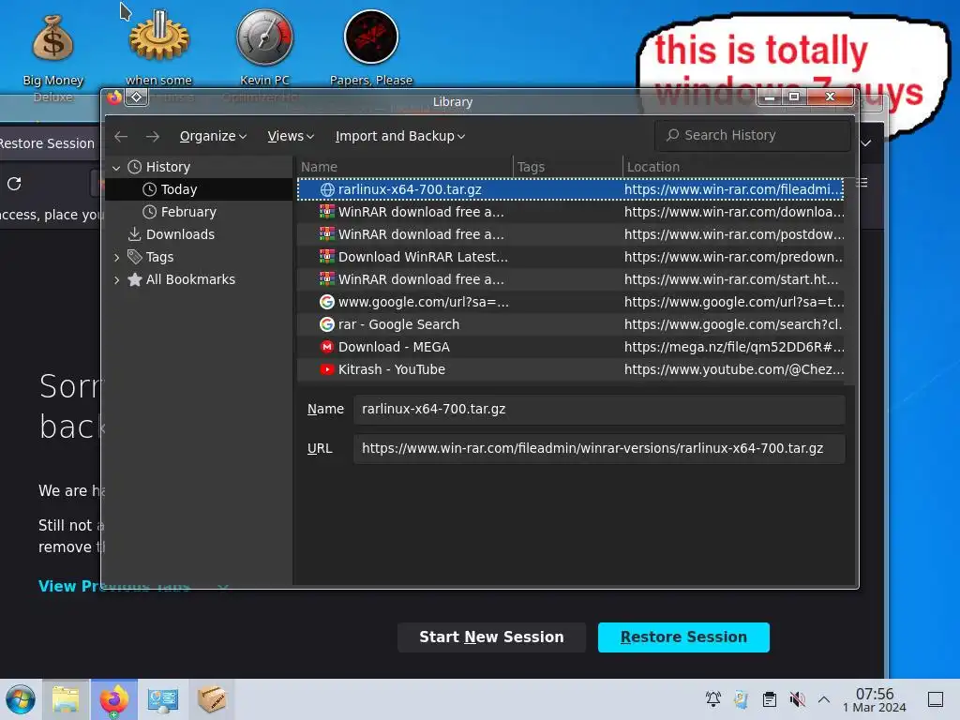This screenshot has width=960, height=720.
Task: Minimize the Library window
Action: 771,97
